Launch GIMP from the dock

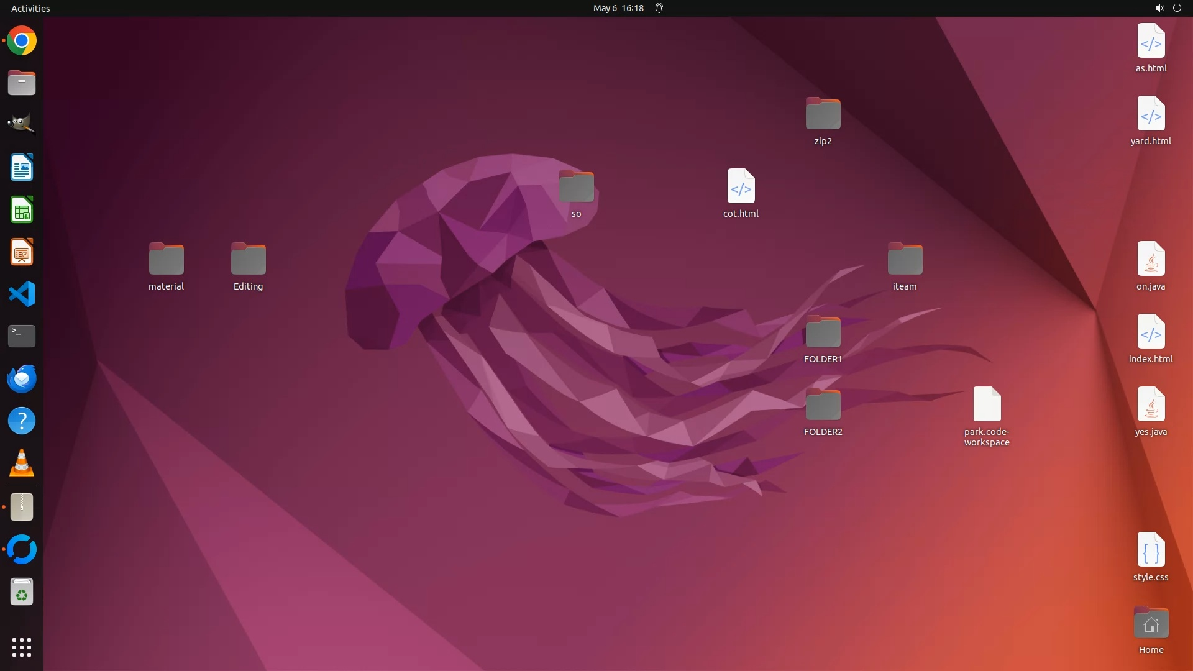pyautogui.click(x=22, y=124)
